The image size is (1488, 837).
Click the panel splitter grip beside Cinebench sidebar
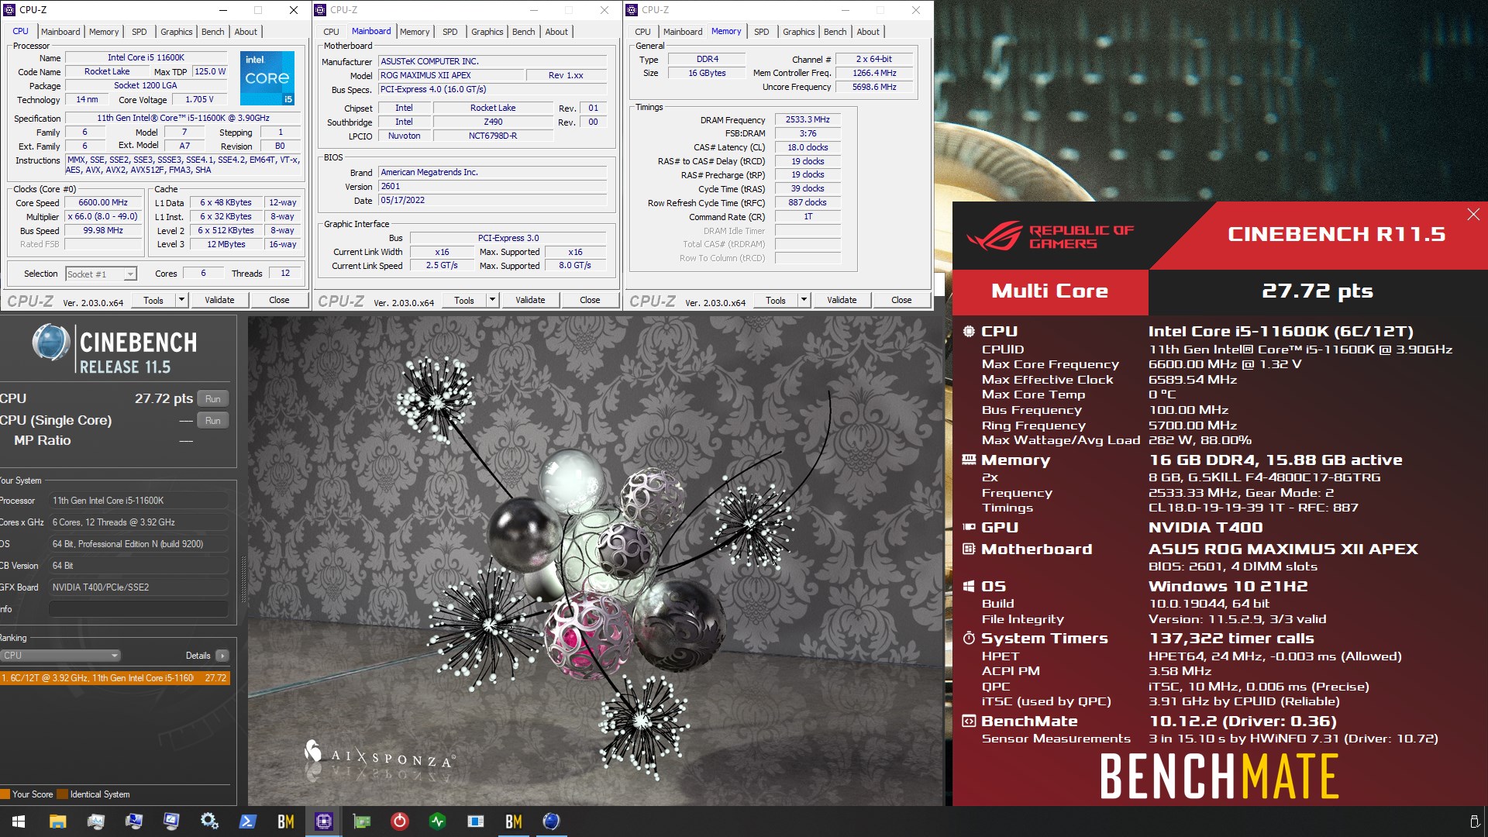(243, 580)
